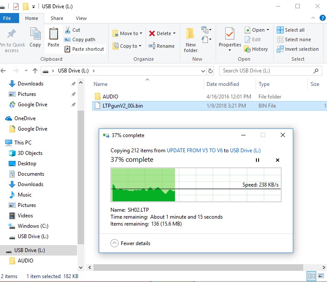Go forward with the forward arrow
Screen dimensions: 327x282
point(16,71)
